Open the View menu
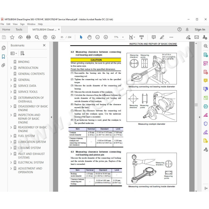209x209 pixels. 15,24
